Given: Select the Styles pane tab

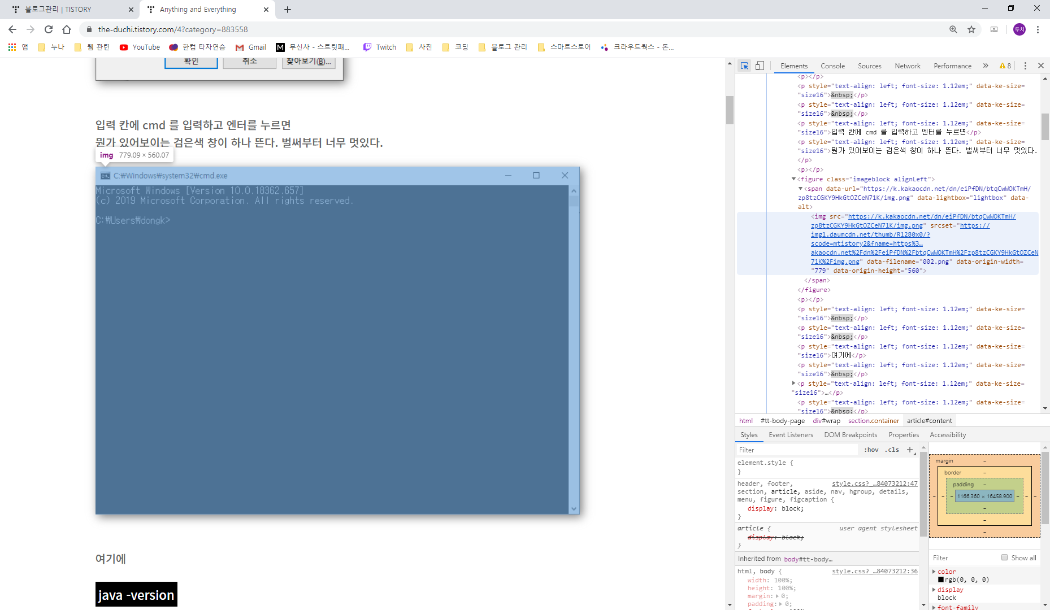Looking at the screenshot, I should (x=749, y=435).
